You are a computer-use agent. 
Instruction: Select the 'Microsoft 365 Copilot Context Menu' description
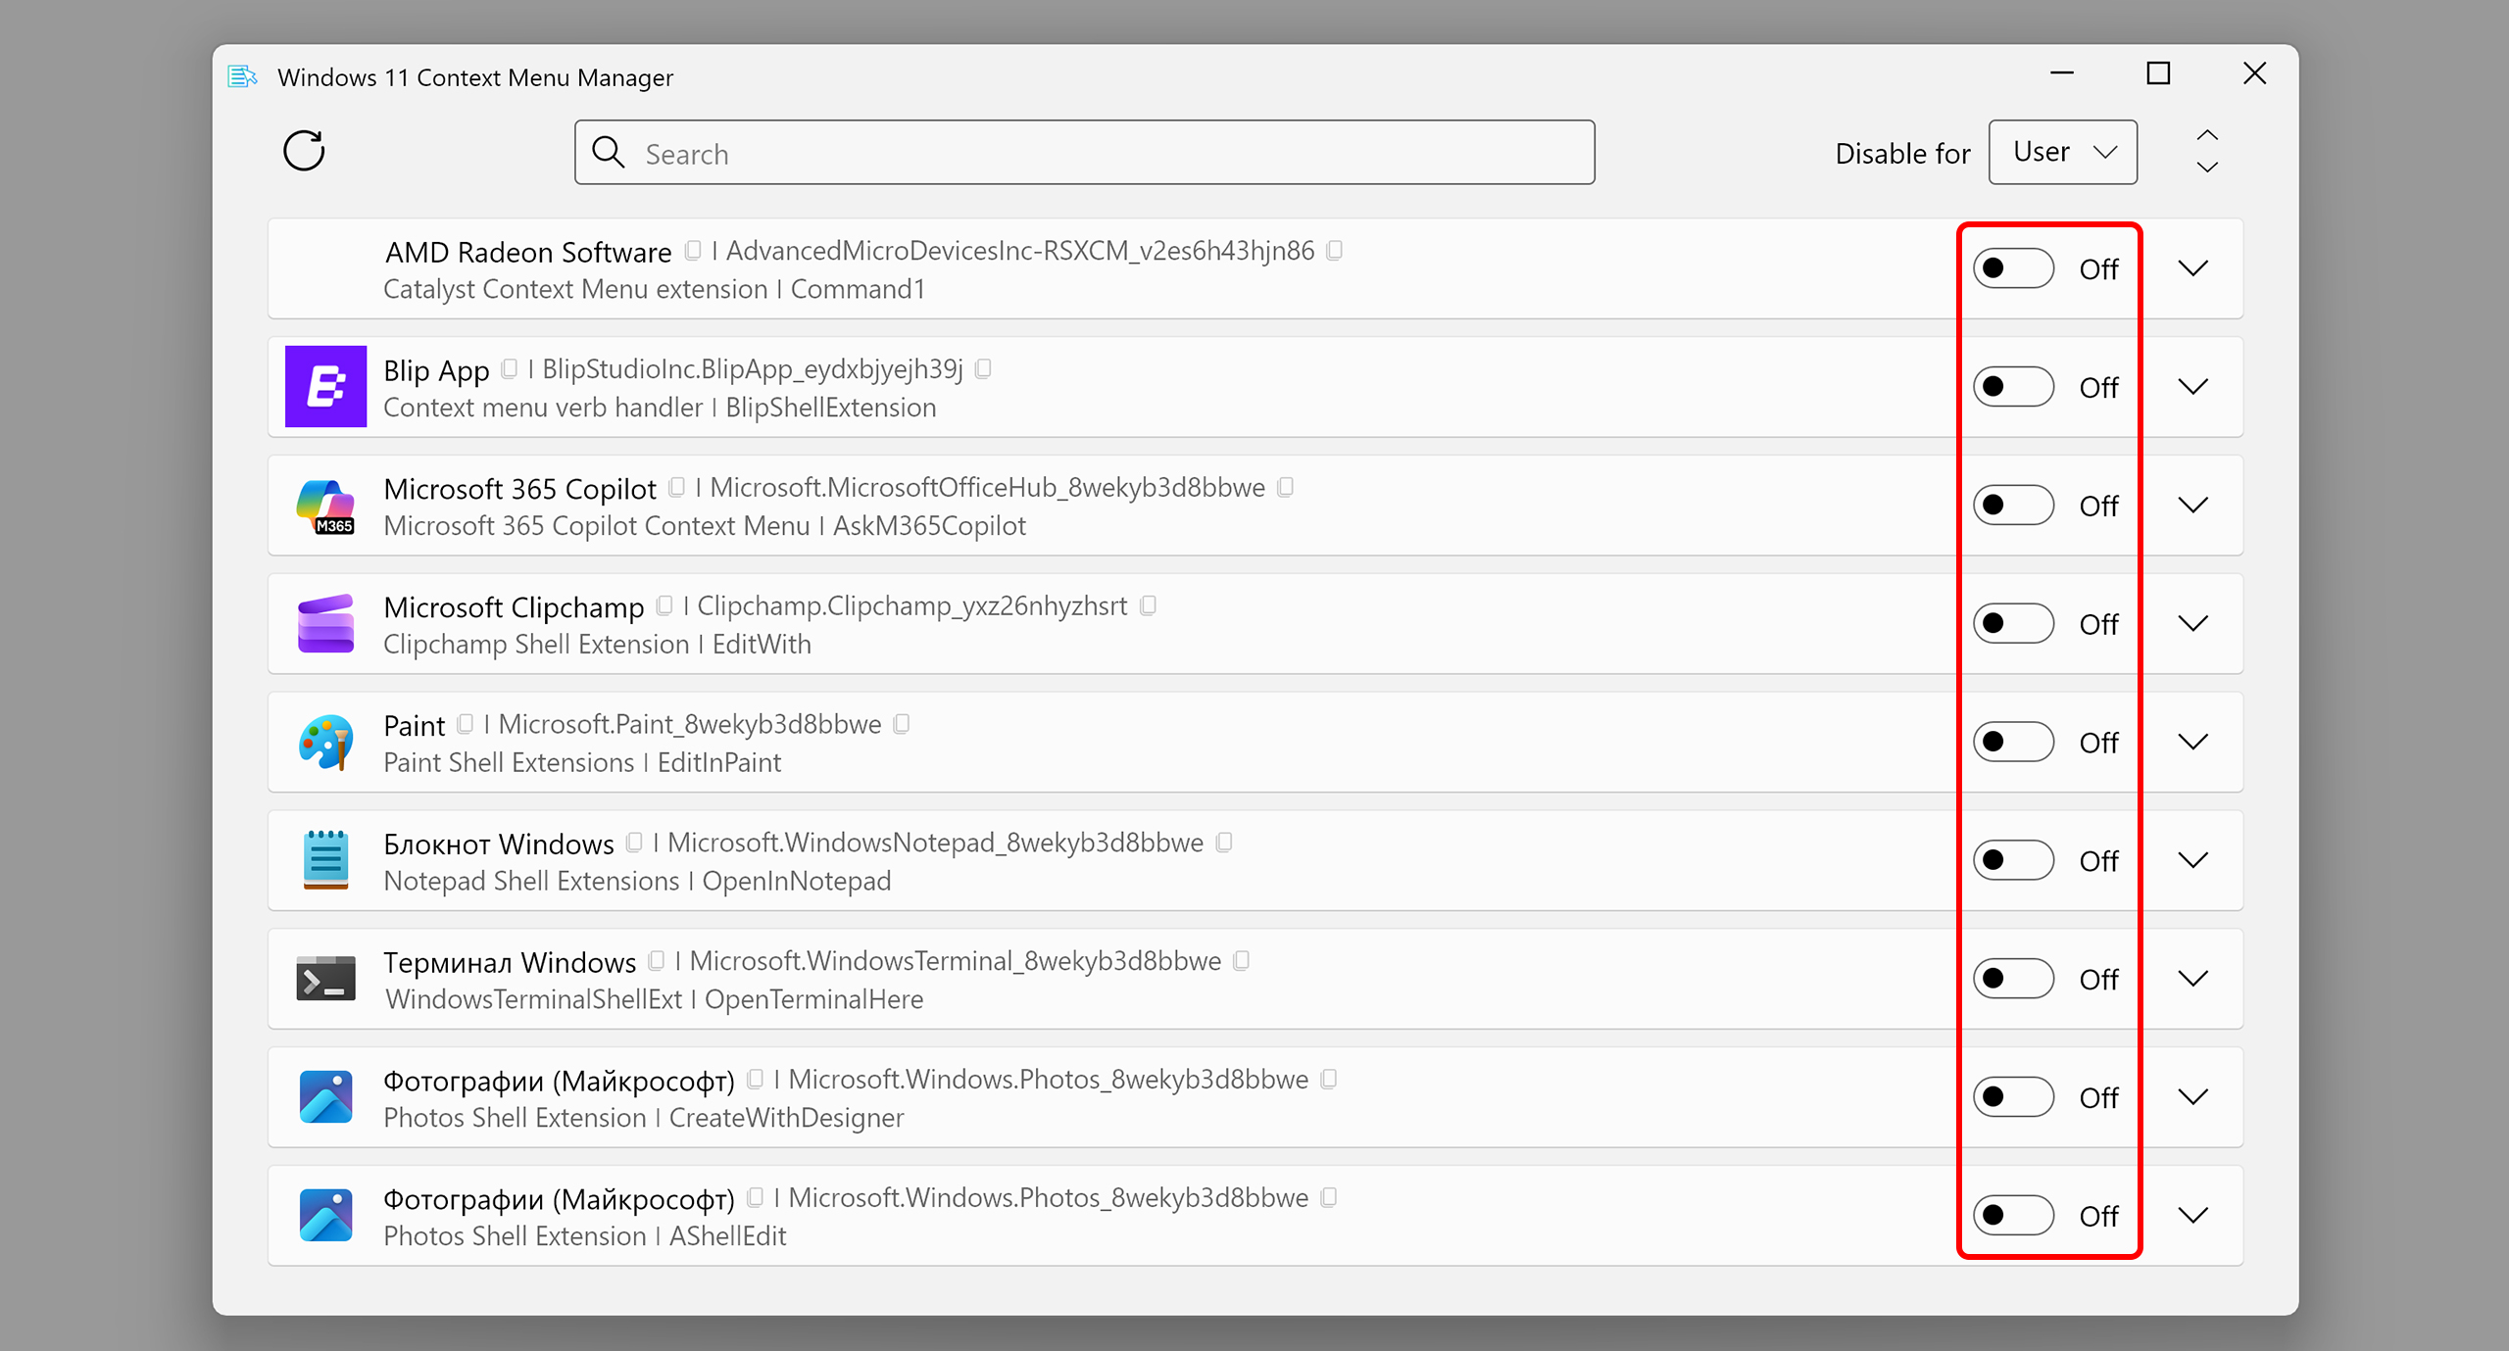point(597,526)
